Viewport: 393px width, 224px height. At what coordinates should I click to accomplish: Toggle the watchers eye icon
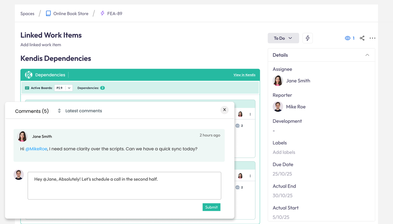[x=347, y=38]
